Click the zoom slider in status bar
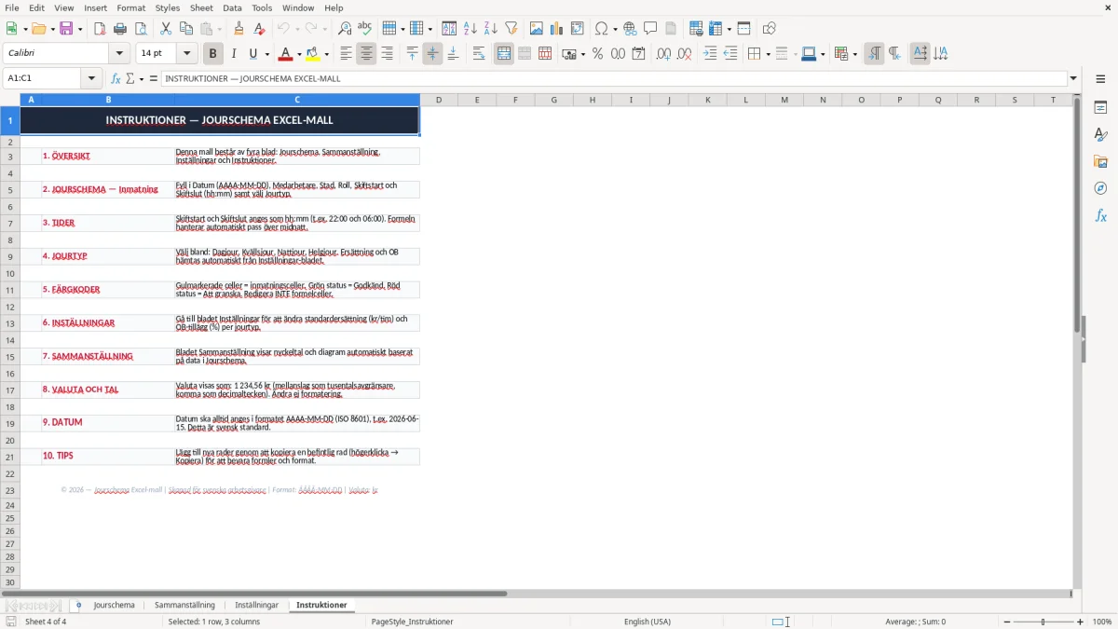 (x=1043, y=622)
